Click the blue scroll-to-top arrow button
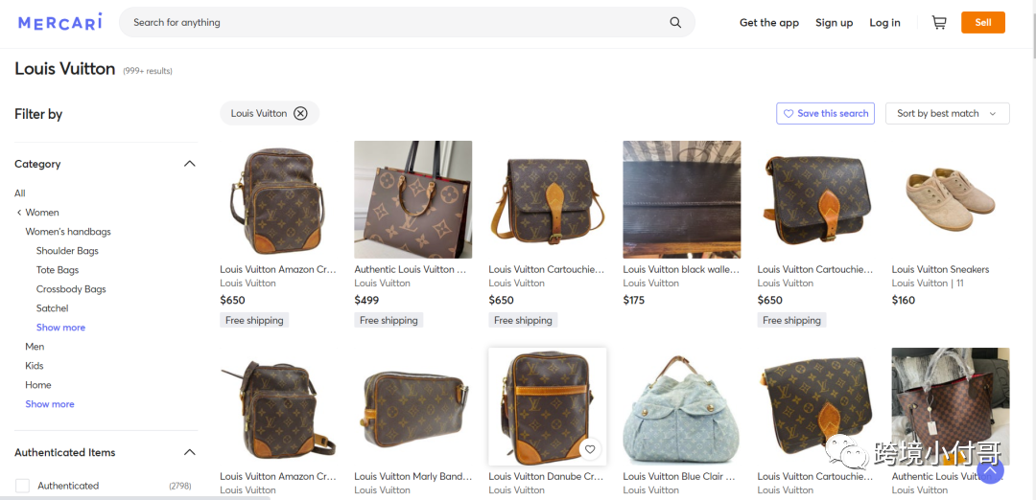The height and width of the screenshot is (500, 1036). click(990, 470)
